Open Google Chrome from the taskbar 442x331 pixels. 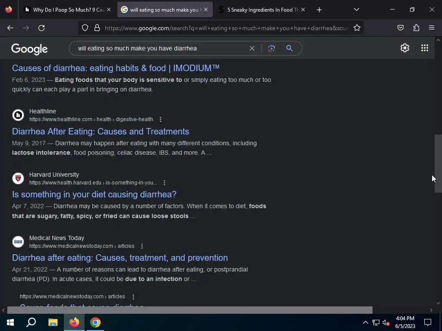point(95,322)
